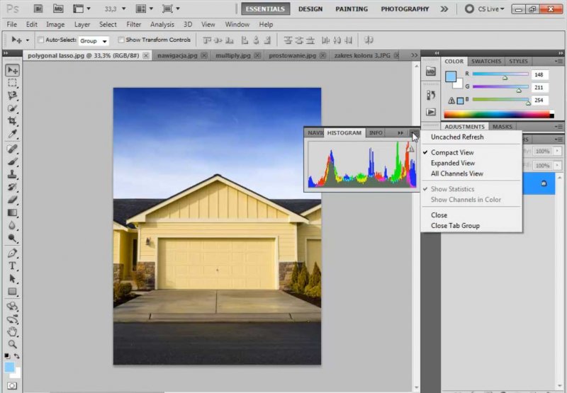Choose the Hand tool
This screenshot has width=567, height=393.
tap(13, 331)
